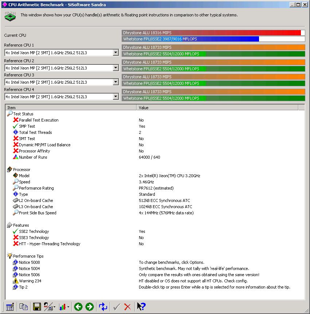Open the Reference CPU 3 dropdown
Viewport: 310px width, 314px height.
pyautogui.click(x=116, y=82)
